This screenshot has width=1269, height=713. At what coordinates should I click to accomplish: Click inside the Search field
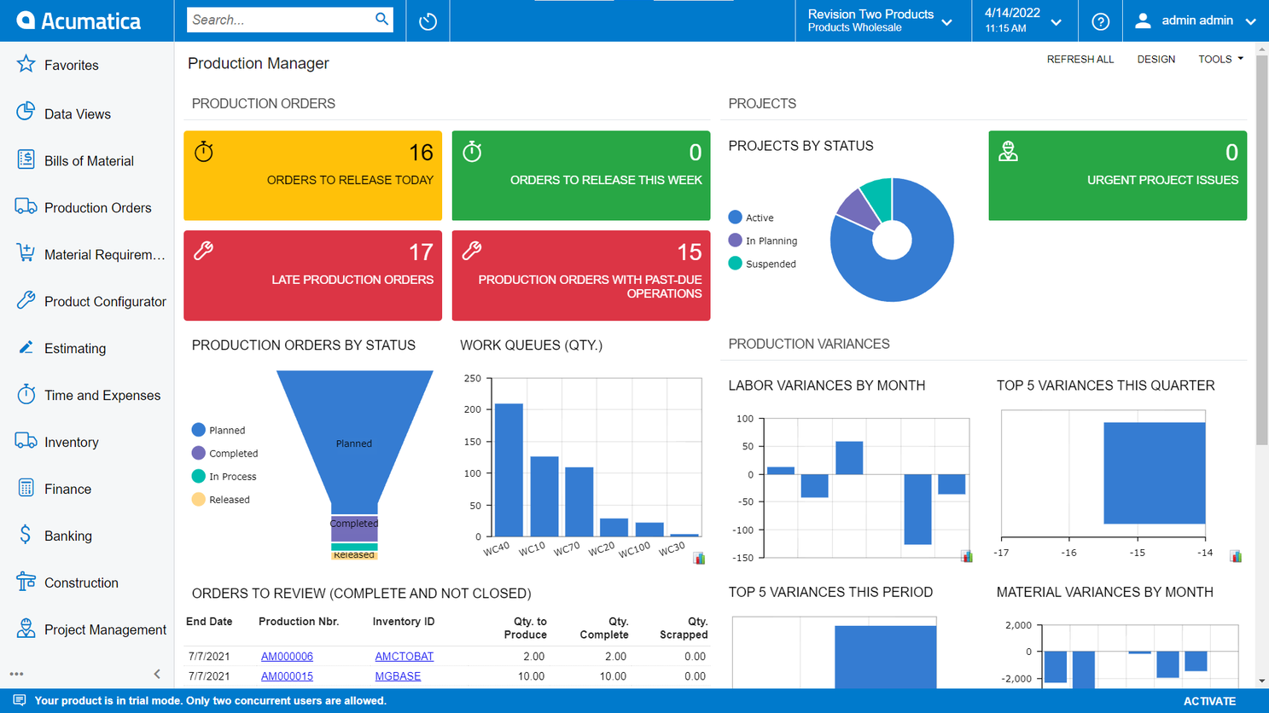point(282,19)
